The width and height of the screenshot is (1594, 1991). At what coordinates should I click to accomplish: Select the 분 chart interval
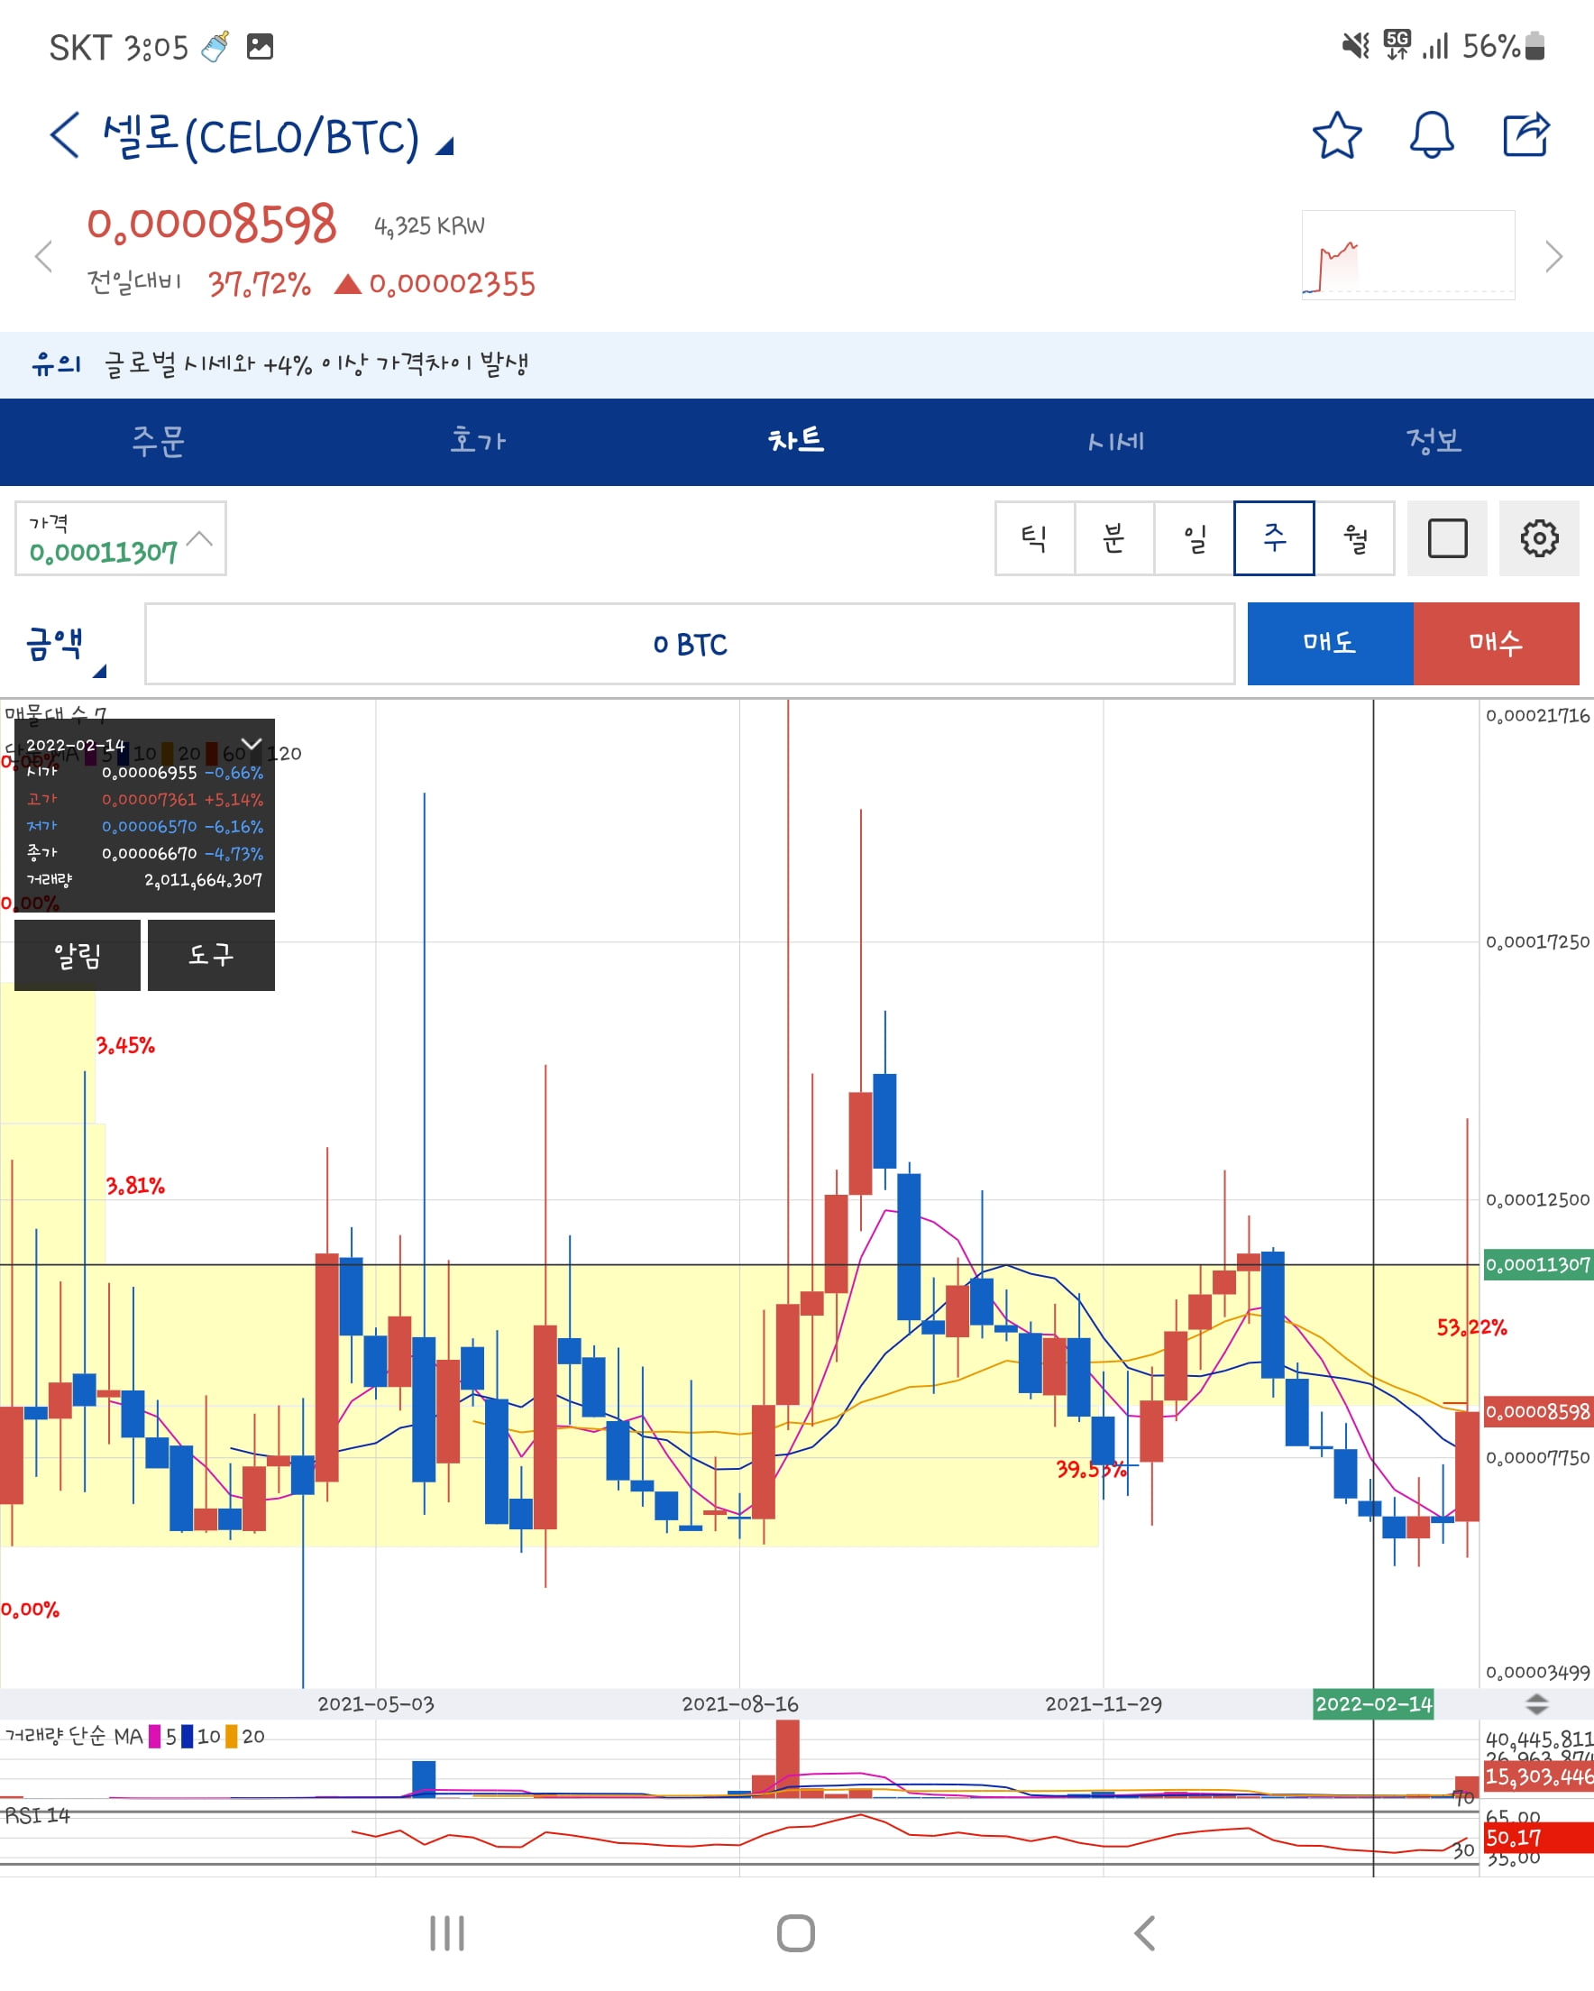point(1113,538)
